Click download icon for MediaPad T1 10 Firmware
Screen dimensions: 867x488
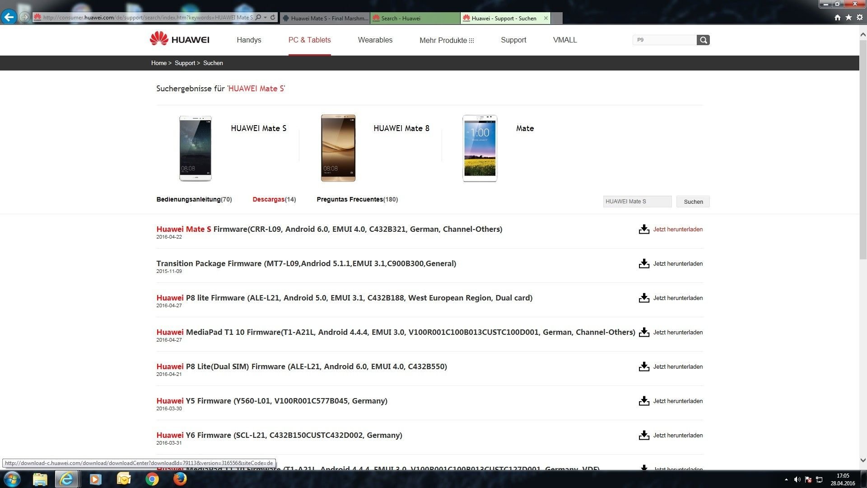pyautogui.click(x=644, y=333)
